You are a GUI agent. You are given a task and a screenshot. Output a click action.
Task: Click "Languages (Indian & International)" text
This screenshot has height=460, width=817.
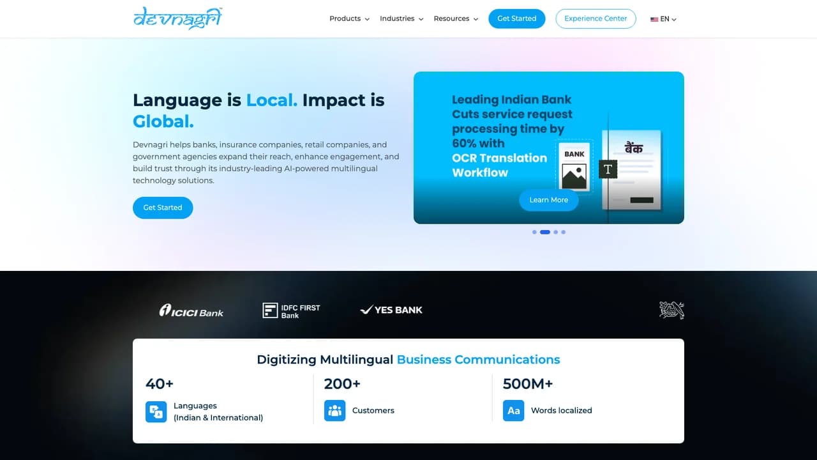point(218,411)
